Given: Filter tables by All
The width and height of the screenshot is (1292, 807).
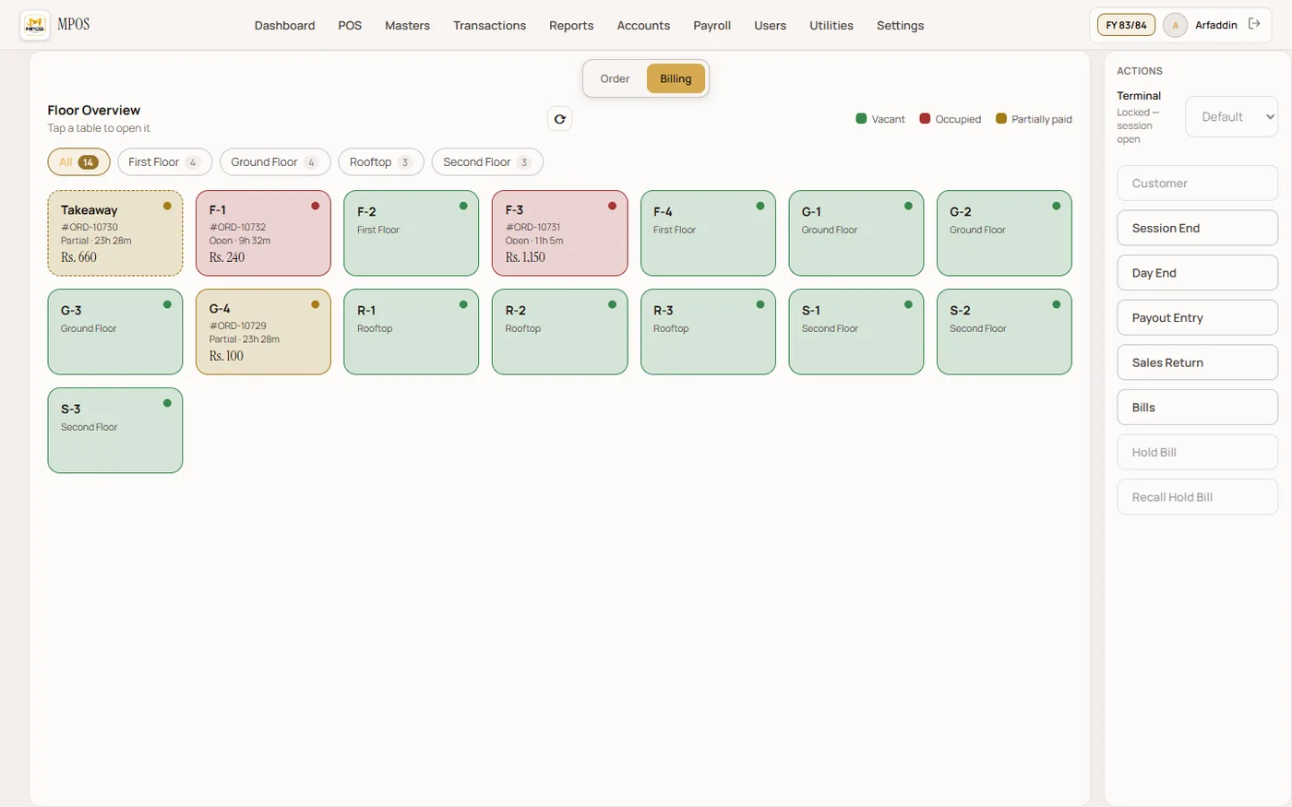Looking at the screenshot, I should 78,162.
